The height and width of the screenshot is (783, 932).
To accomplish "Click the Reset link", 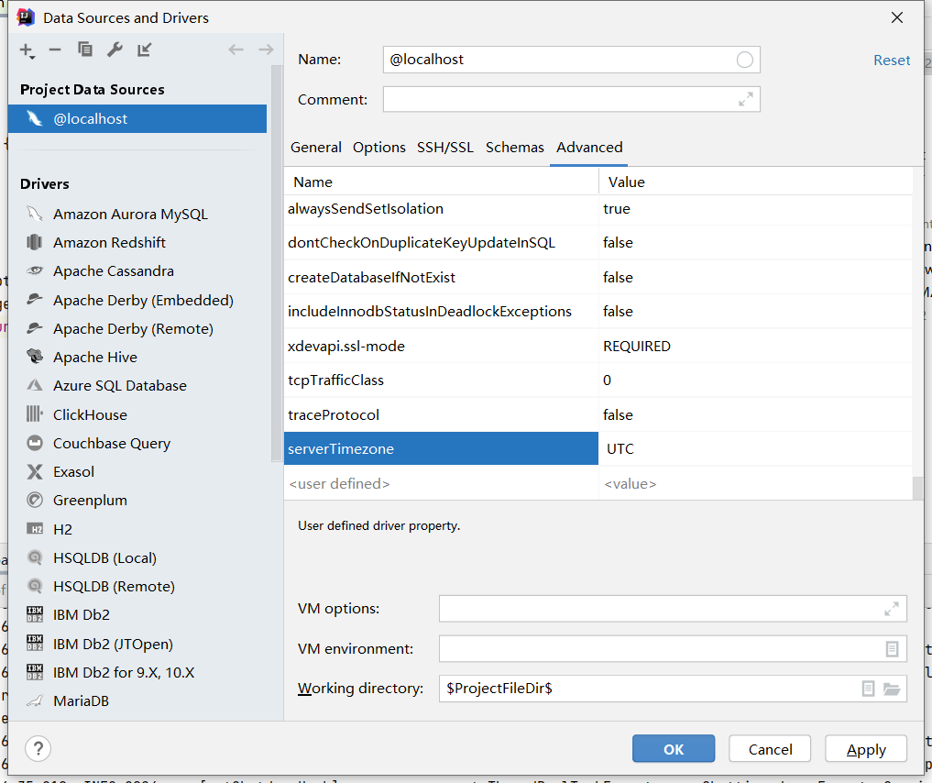I will click(892, 61).
